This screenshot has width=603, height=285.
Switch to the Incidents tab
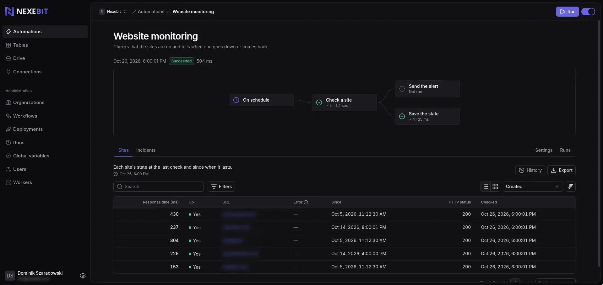click(x=146, y=150)
